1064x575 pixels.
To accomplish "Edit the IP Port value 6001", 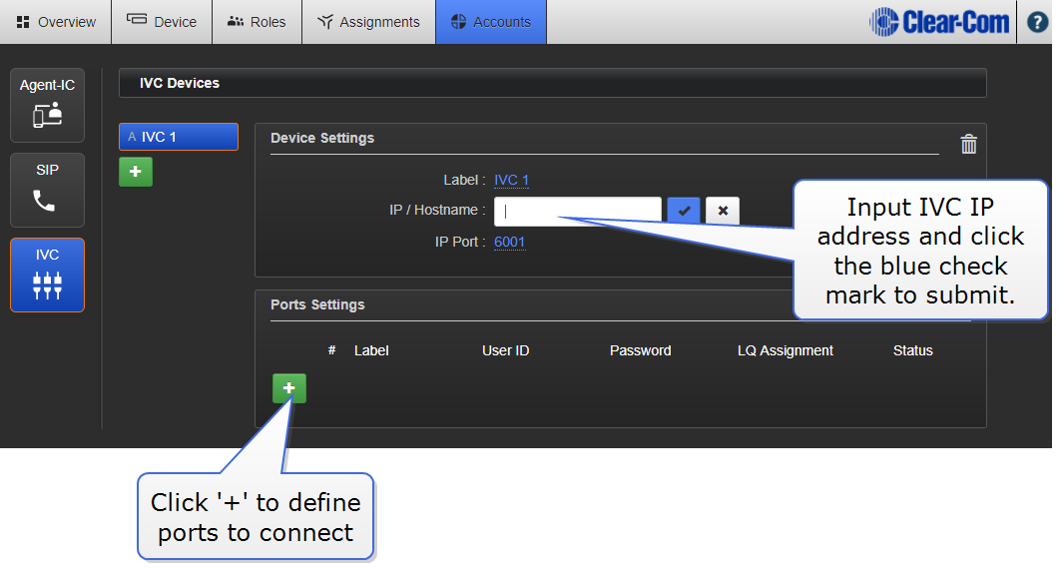I will (509, 242).
